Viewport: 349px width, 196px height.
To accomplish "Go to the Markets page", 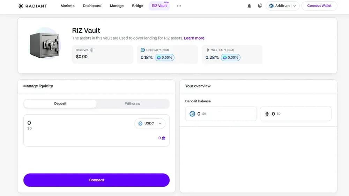I will coord(67,6).
